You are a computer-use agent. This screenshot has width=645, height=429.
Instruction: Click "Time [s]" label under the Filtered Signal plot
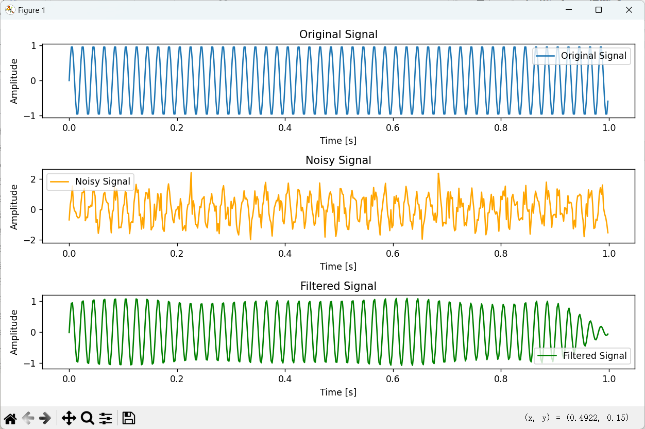pos(338,392)
